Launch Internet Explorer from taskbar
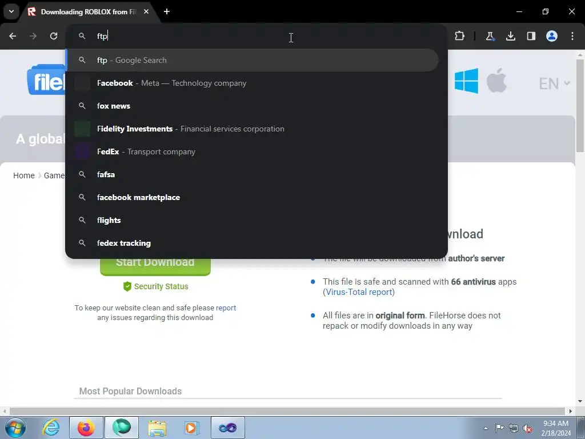The height and width of the screenshot is (439, 585). (51, 428)
